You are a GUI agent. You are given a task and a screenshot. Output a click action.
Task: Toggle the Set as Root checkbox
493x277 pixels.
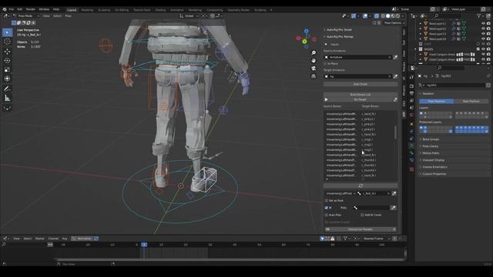pyautogui.click(x=326, y=200)
